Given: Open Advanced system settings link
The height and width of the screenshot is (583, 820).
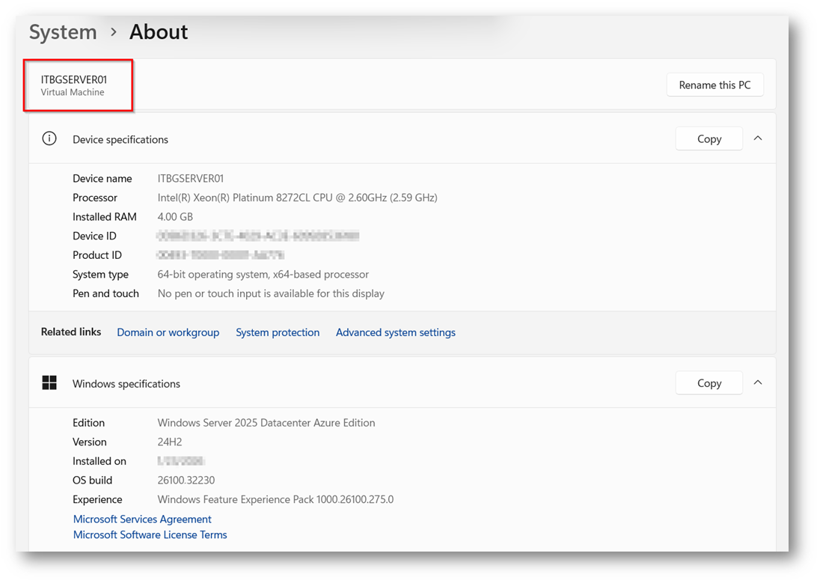Looking at the screenshot, I should tap(395, 332).
